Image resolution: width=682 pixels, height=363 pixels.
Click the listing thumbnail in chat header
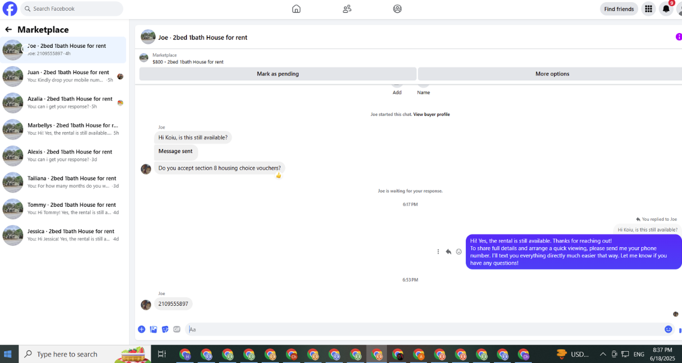click(x=148, y=37)
